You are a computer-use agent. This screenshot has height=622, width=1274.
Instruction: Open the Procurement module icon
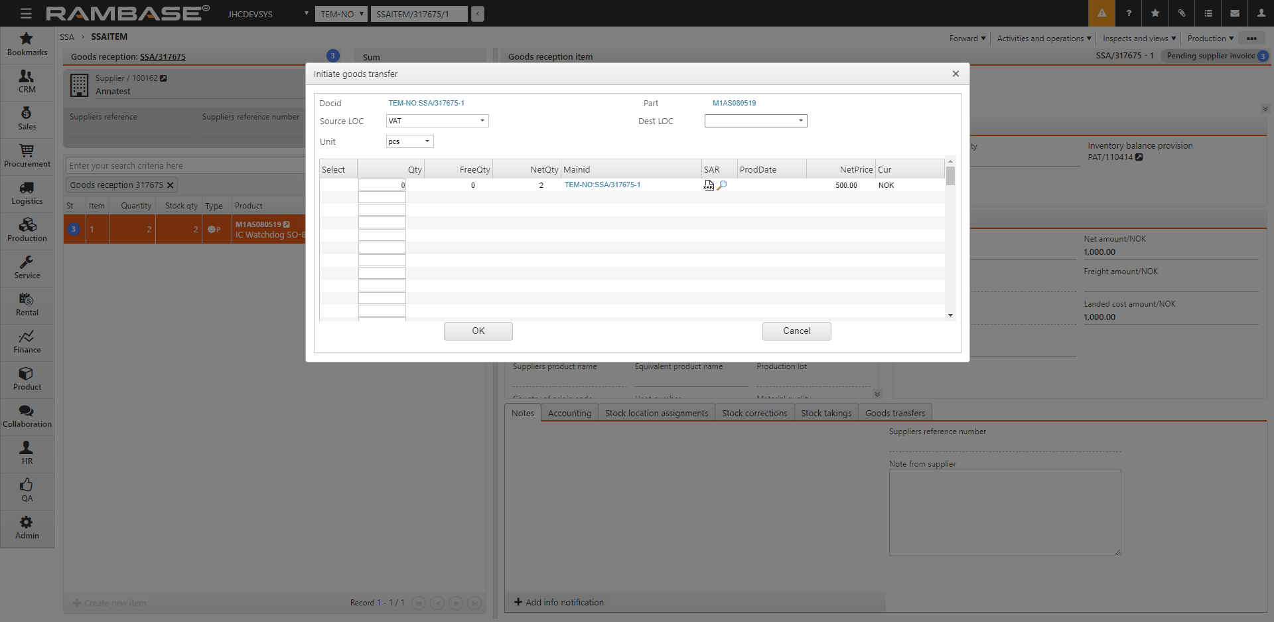[x=27, y=156]
